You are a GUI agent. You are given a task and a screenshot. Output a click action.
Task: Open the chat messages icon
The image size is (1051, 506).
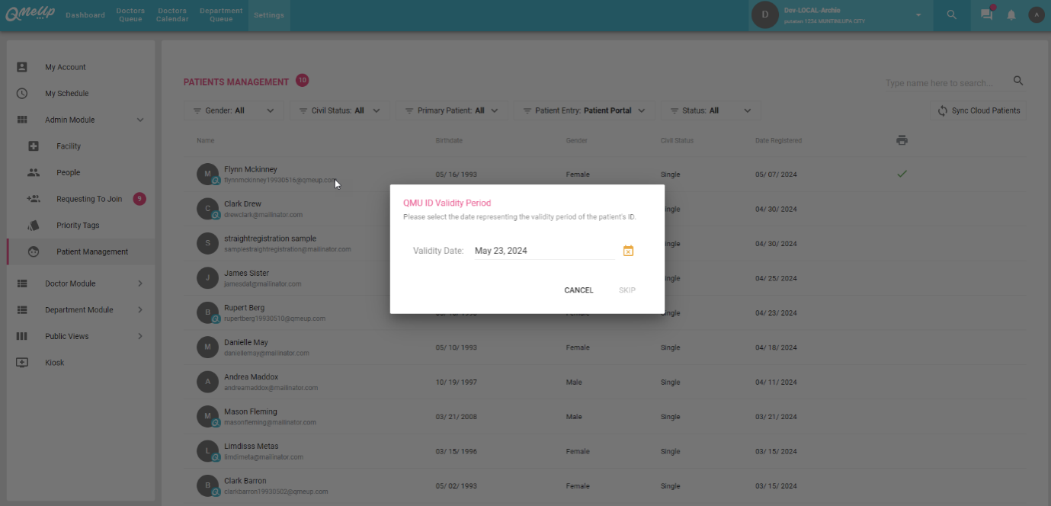coord(986,14)
